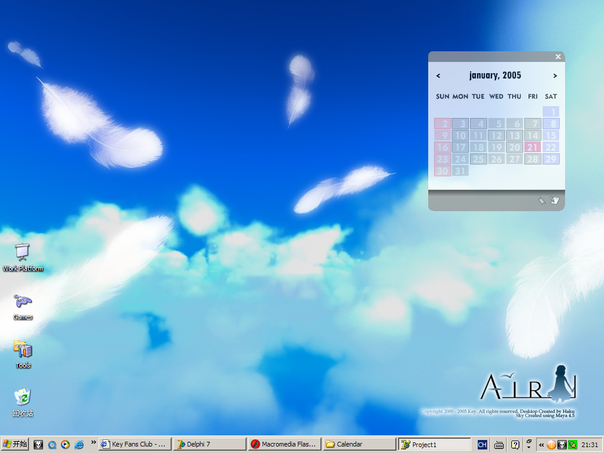This screenshot has width=604, height=453.
Task: Select the Tools folder desktop icon
Action: 23,354
